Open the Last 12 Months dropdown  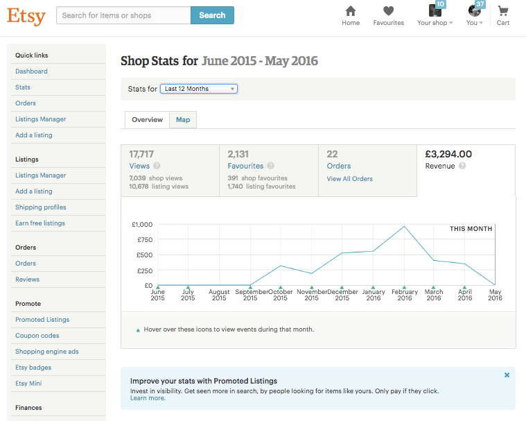coord(199,89)
